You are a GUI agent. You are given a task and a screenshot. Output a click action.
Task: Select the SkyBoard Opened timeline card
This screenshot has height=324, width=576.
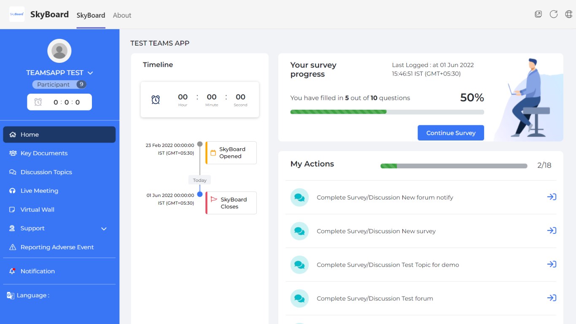231,153
